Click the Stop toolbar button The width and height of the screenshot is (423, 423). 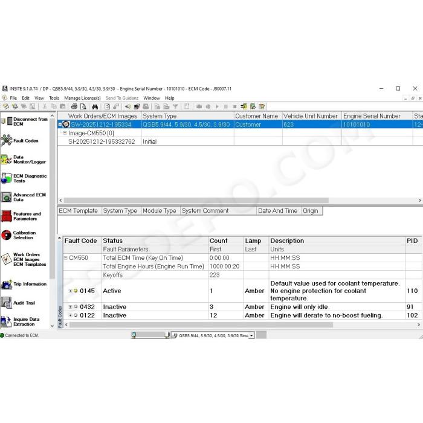pyautogui.click(x=234, y=106)
